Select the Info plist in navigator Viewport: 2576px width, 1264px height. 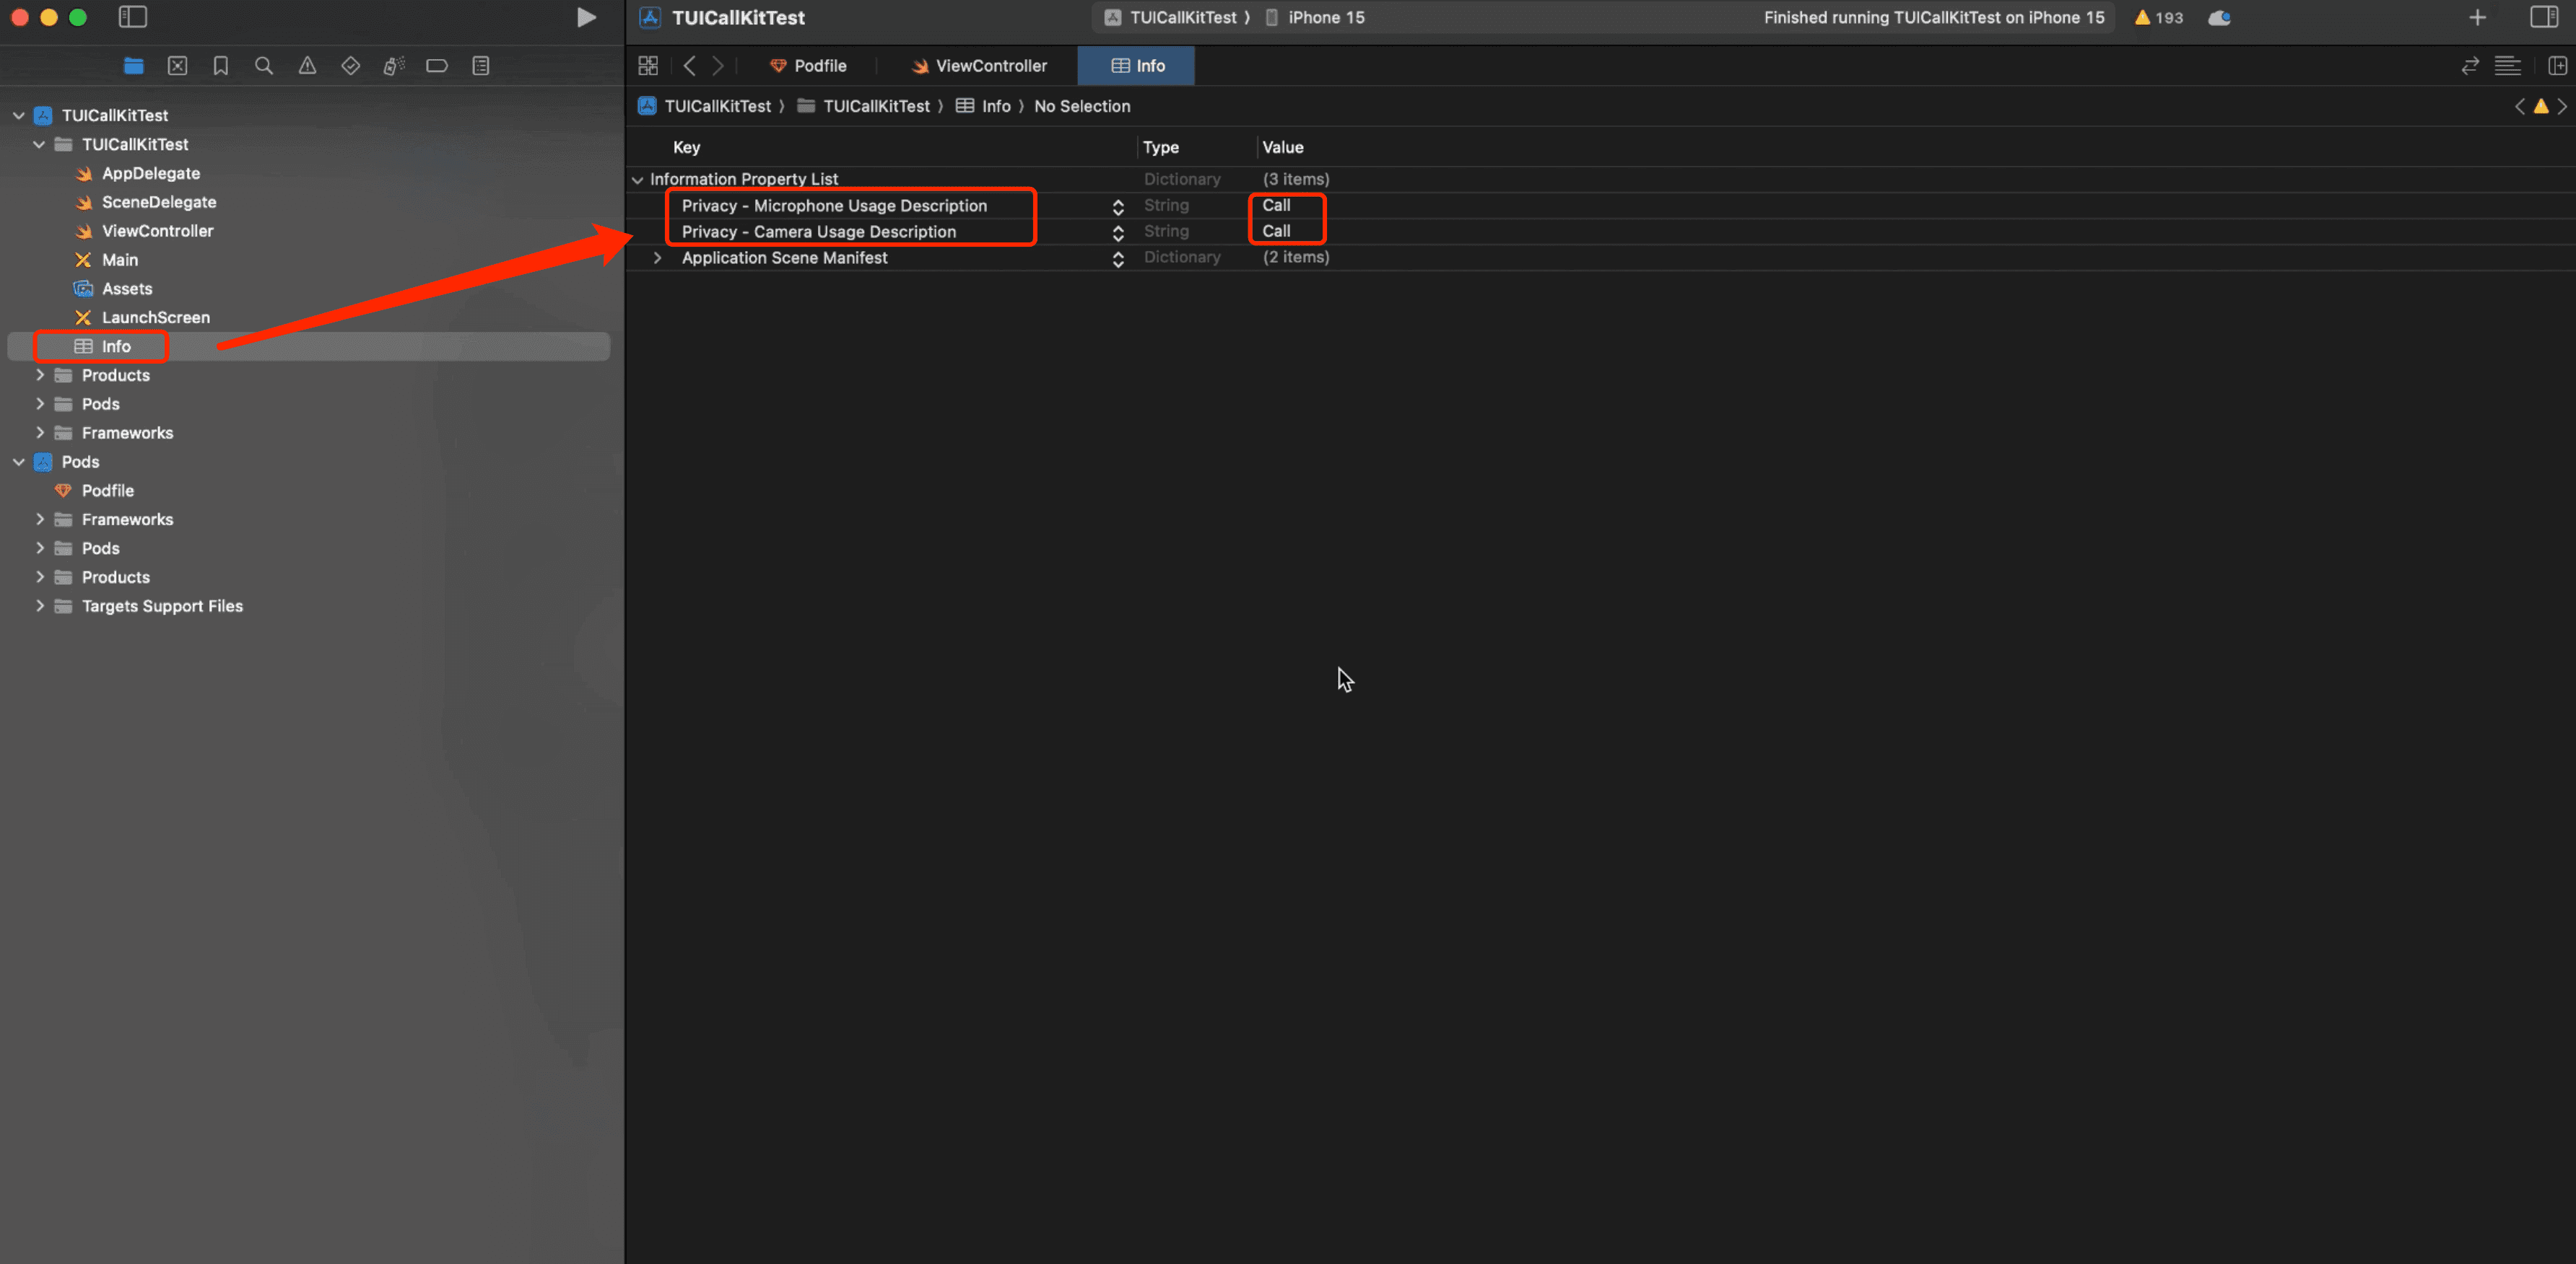308,347
